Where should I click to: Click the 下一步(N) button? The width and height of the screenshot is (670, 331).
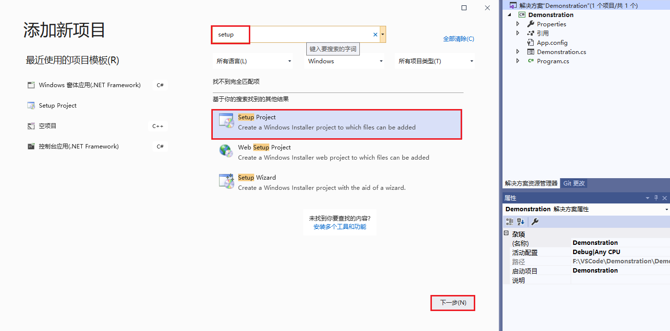click(x=453, y=303)
